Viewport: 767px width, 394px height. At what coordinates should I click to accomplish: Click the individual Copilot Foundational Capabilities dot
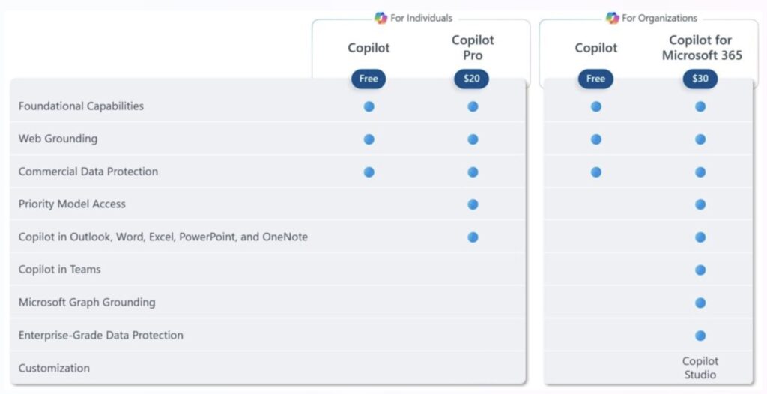pos(369,106)
